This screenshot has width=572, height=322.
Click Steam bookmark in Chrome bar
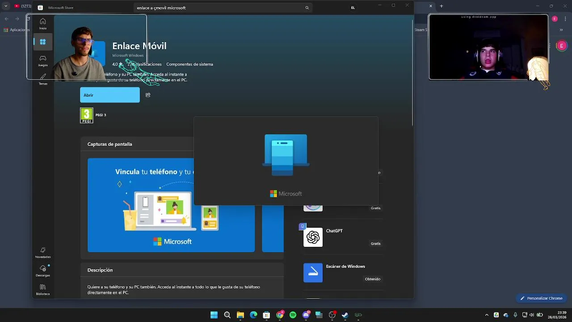421,30
